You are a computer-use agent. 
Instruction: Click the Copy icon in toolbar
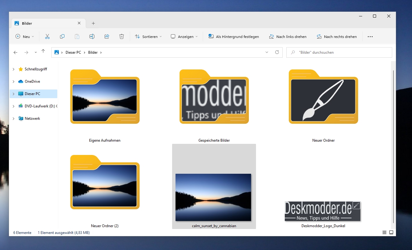click(x=62, y=36)
